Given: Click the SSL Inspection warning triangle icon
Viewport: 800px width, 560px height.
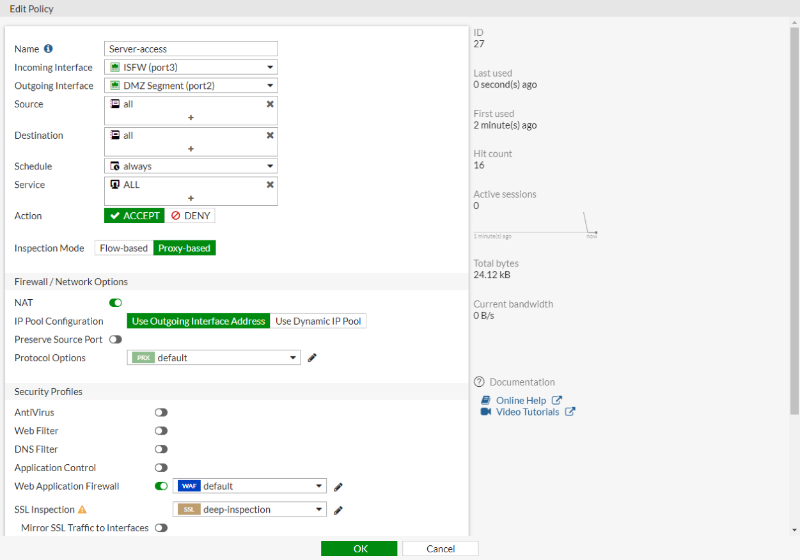Looking at the screenshot, I should point(82,510).
